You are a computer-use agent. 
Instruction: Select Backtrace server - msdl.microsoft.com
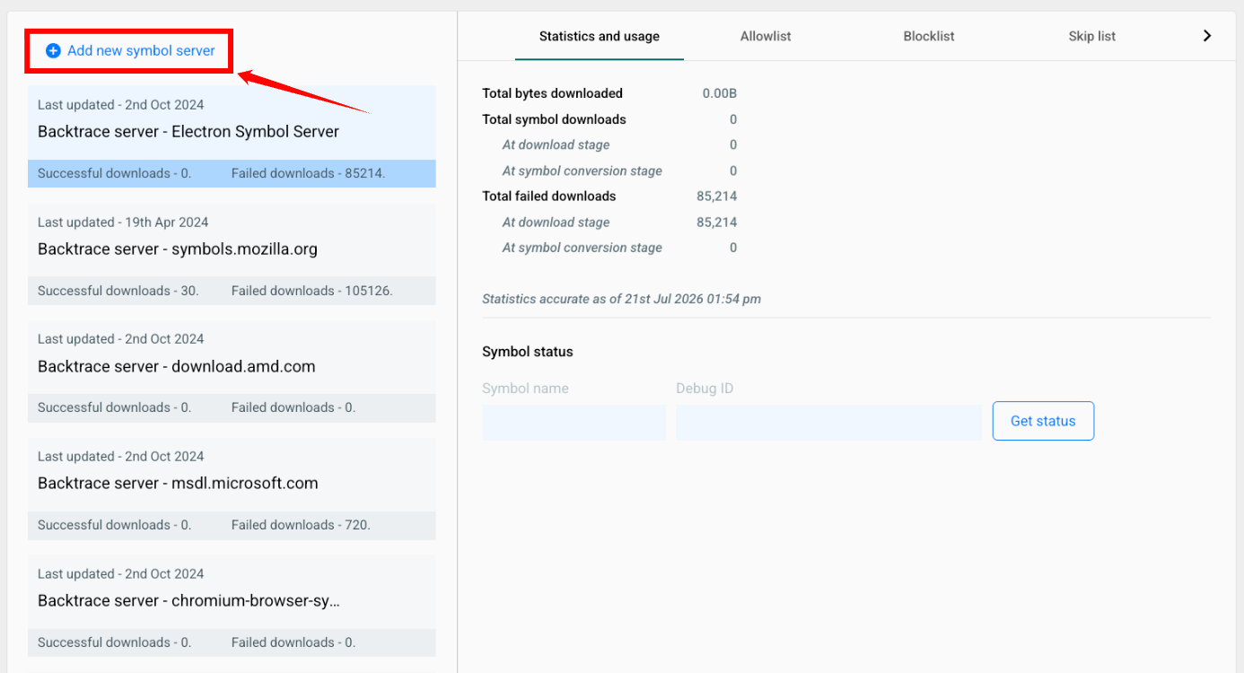tap(232, 489)
